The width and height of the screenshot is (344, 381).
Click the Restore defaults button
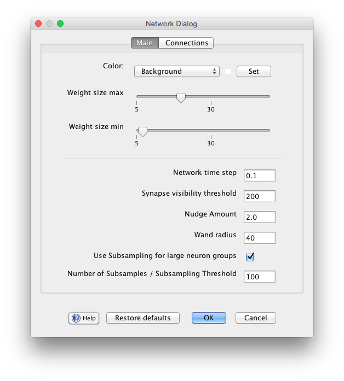(x=143, y=318)
